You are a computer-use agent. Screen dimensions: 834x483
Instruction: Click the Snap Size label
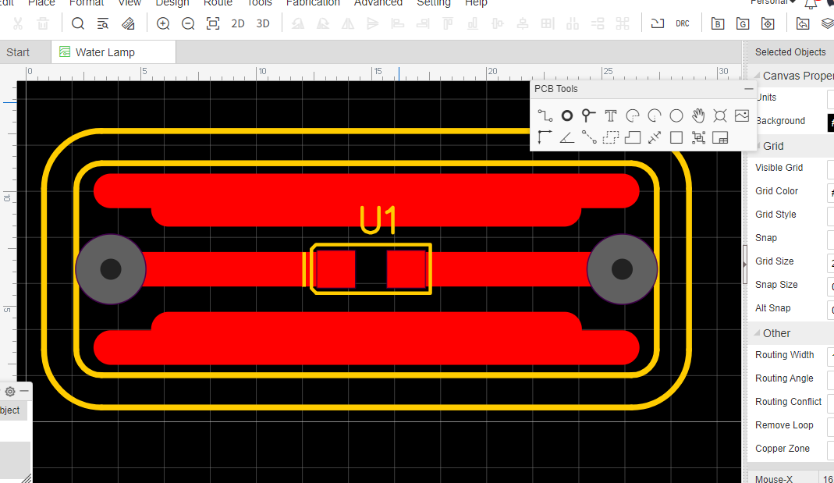pyautogui.click(x=776, y=285)
